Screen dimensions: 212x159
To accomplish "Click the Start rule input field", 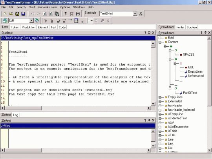I will tap(116, 14).
